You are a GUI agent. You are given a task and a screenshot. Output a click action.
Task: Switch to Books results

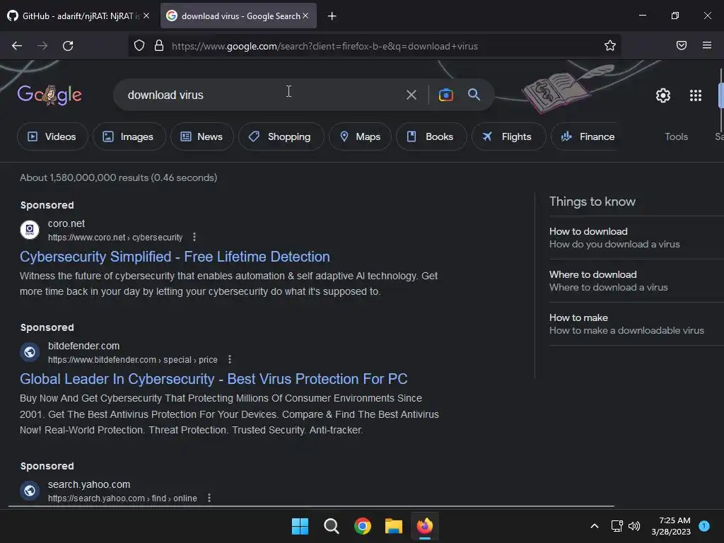coord(431,136)
